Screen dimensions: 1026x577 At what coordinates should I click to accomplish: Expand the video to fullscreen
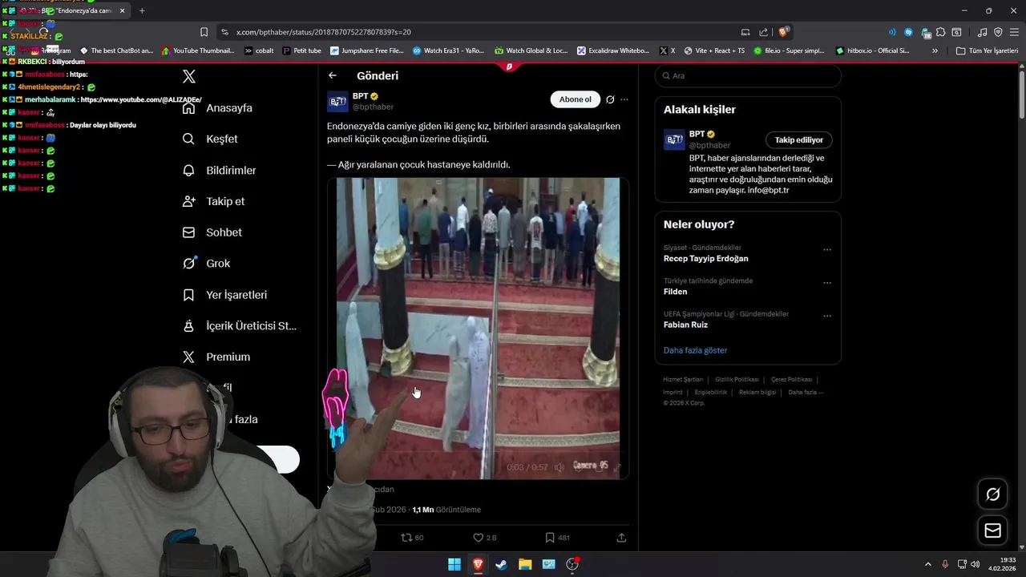(x=616, y=467)
